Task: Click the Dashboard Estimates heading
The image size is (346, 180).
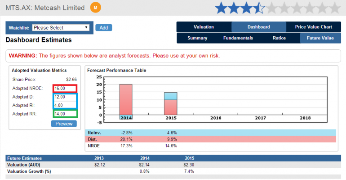Action: [39, 40]
